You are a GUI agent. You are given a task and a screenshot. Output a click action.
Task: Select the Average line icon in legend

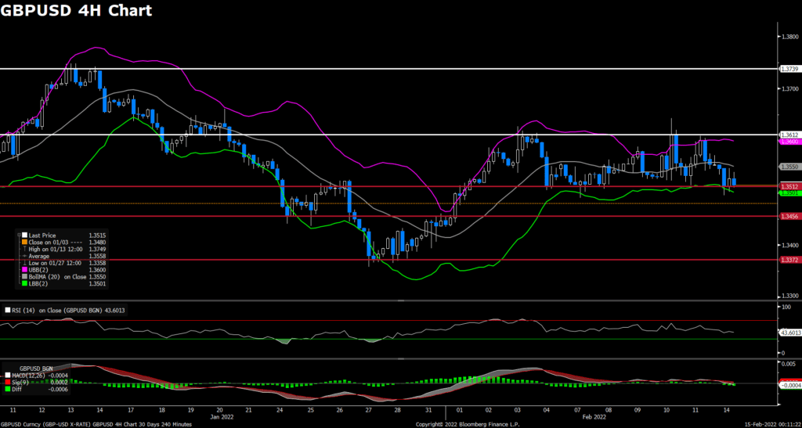click(25, 256)
